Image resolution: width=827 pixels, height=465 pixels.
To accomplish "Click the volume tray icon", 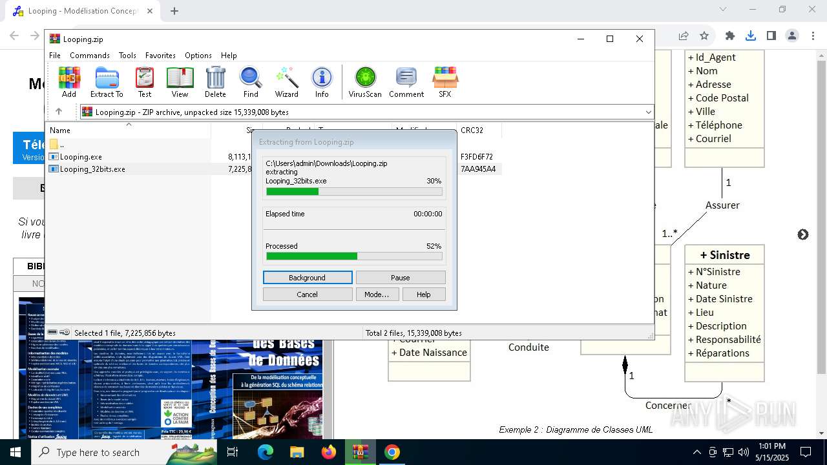I will click(744, 452).
